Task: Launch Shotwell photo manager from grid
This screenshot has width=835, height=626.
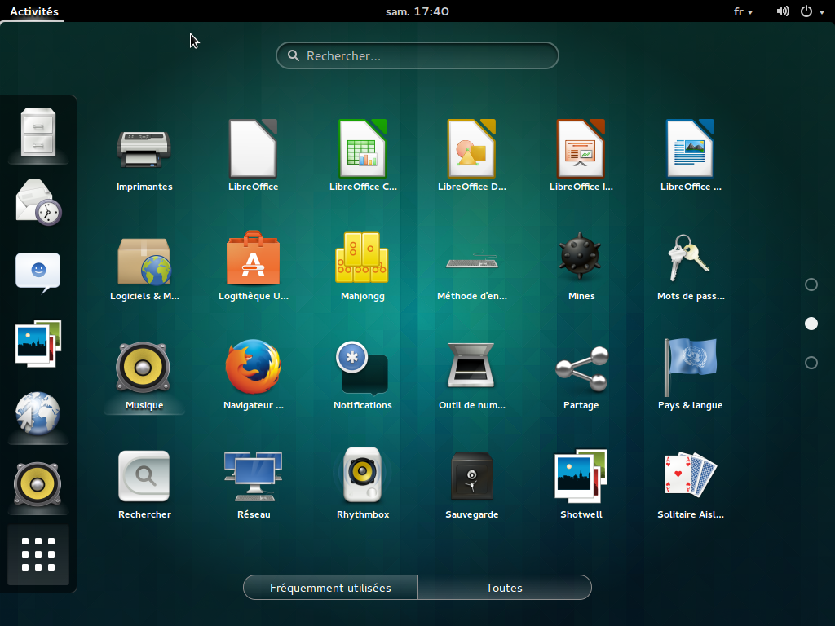Action: tap(581, 477)
